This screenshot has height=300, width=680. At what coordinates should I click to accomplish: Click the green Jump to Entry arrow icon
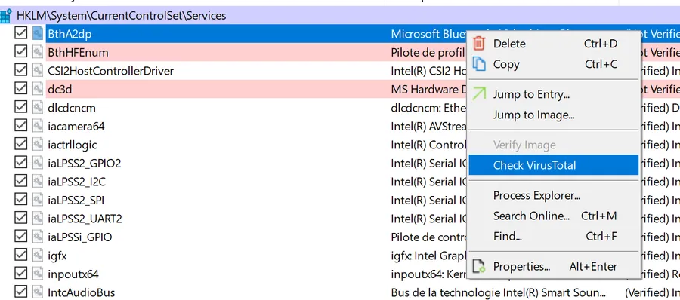(x=479, y=94)
